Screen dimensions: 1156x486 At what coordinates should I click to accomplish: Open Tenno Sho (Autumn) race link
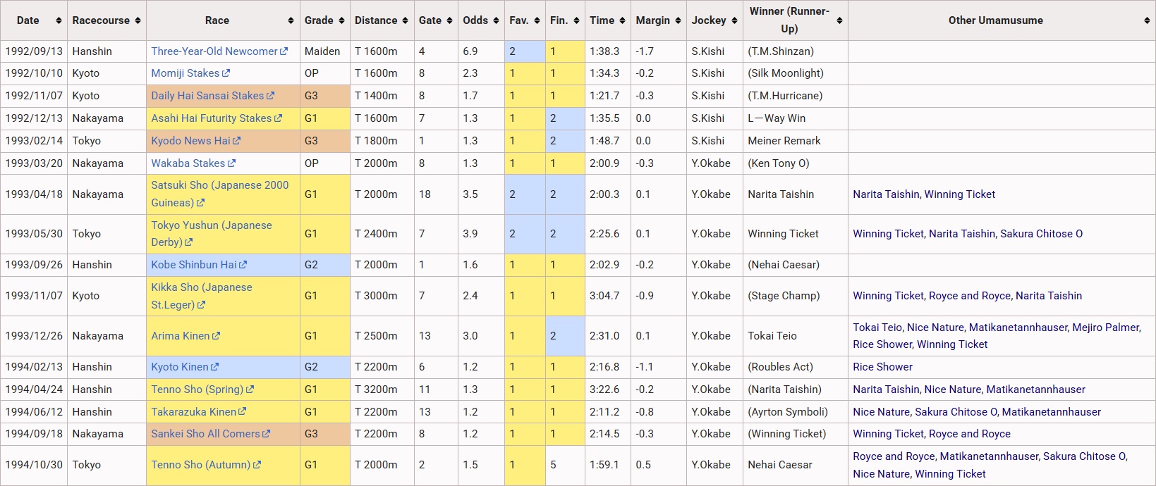pyautogui.click(x=201, y=465)
